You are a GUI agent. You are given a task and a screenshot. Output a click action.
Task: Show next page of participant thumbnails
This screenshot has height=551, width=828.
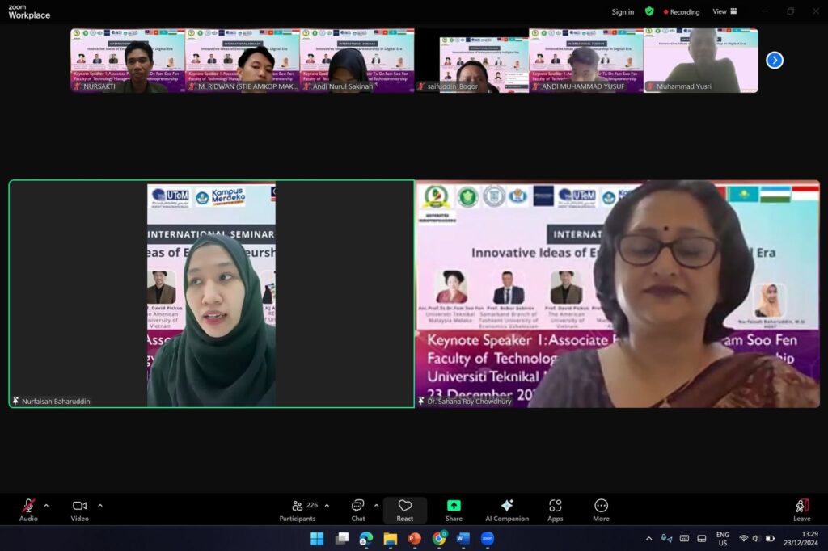pyautogui.click(x=774, y=60)
